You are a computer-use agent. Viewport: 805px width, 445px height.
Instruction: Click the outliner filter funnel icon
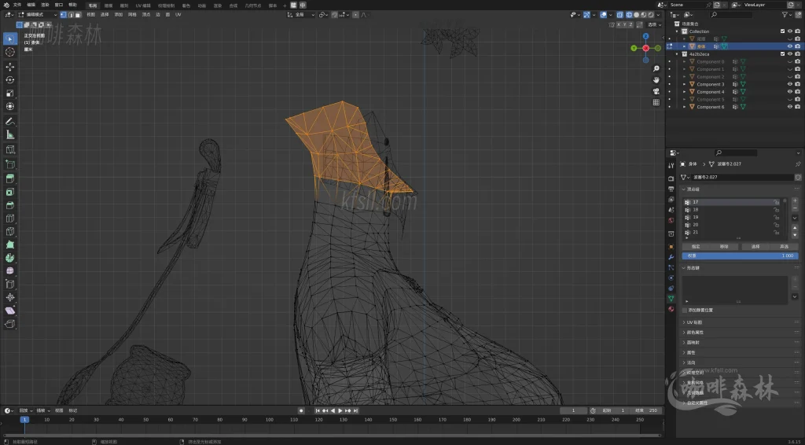(785, 15)
